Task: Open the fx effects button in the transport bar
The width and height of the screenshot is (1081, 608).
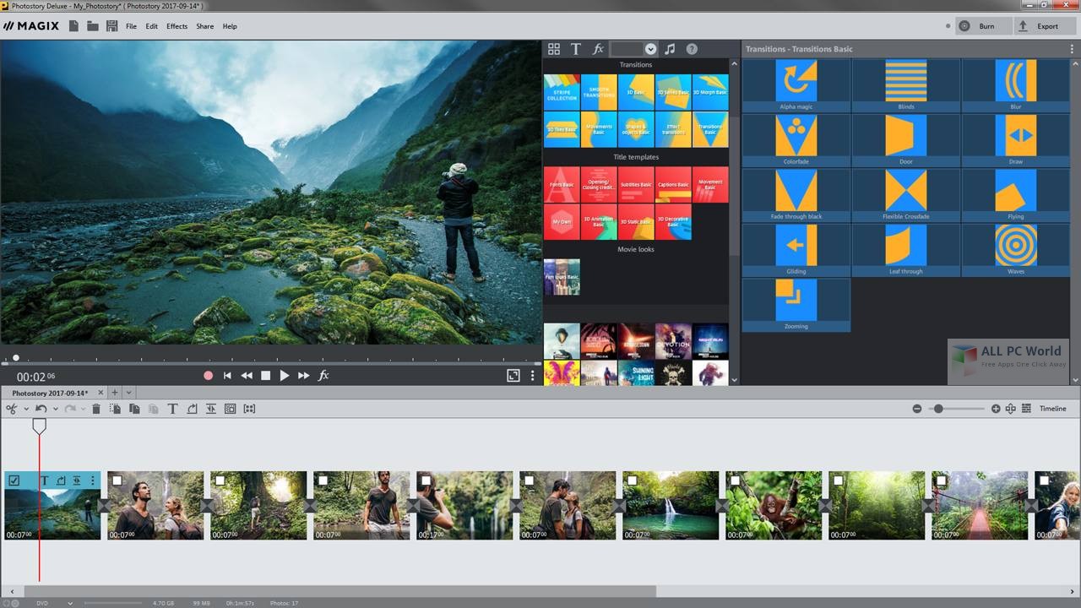Action: click(323, 376)
